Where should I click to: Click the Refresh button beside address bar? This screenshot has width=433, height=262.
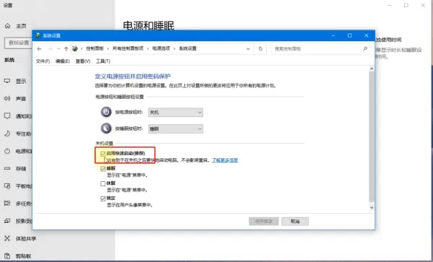pyautogui.click(x=261, y=48)
